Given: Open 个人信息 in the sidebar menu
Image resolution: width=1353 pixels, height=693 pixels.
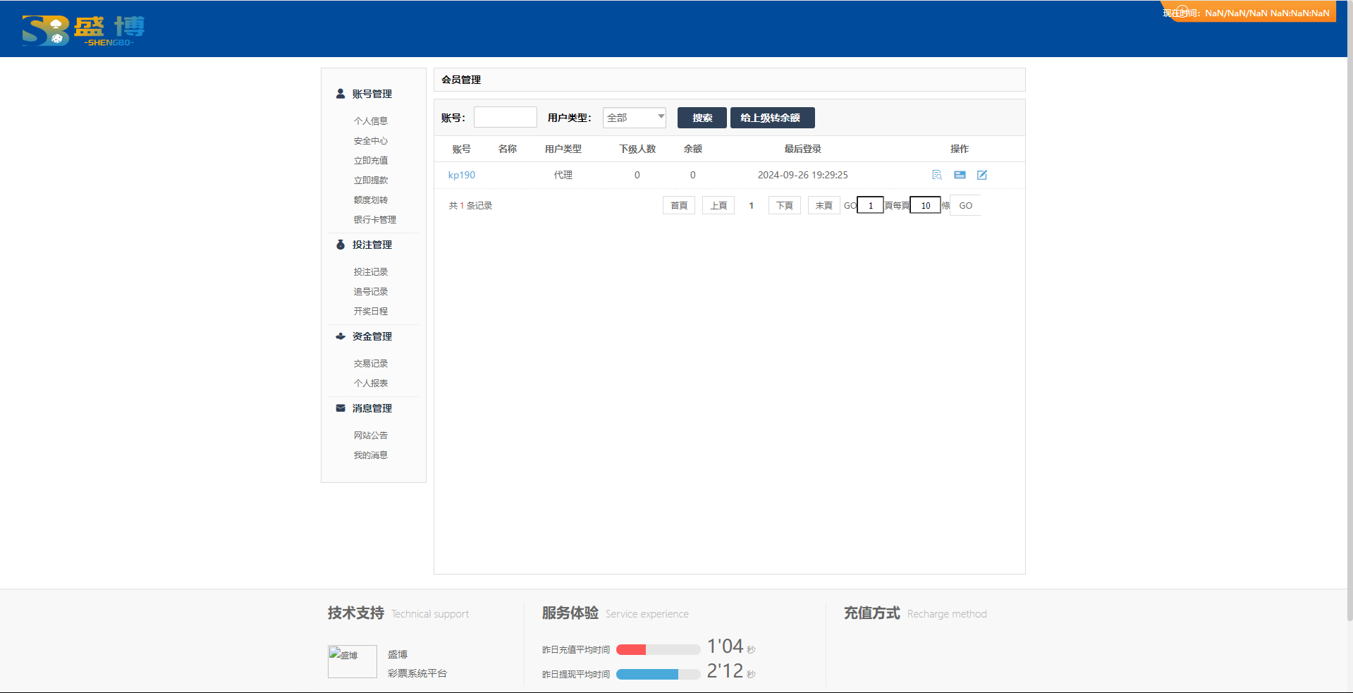Looking at the screenshot, I should 371,121.
